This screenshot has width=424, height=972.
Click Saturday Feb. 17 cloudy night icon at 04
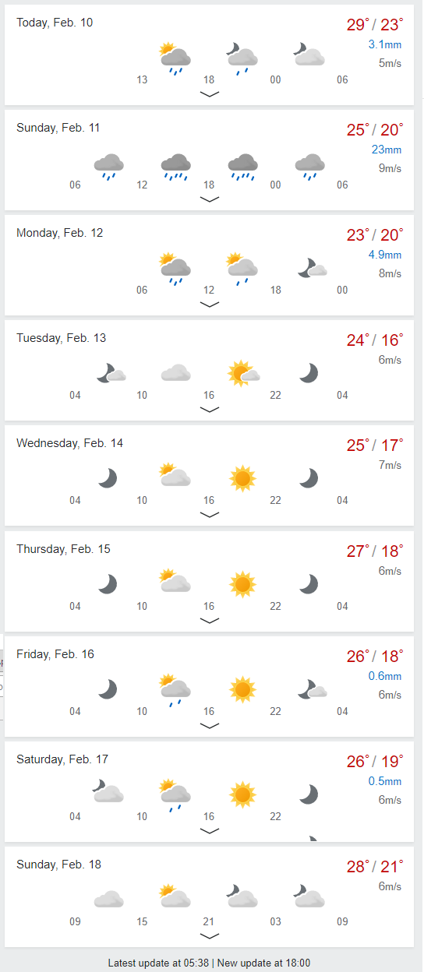pyautogui.click(x=108, y=792)
